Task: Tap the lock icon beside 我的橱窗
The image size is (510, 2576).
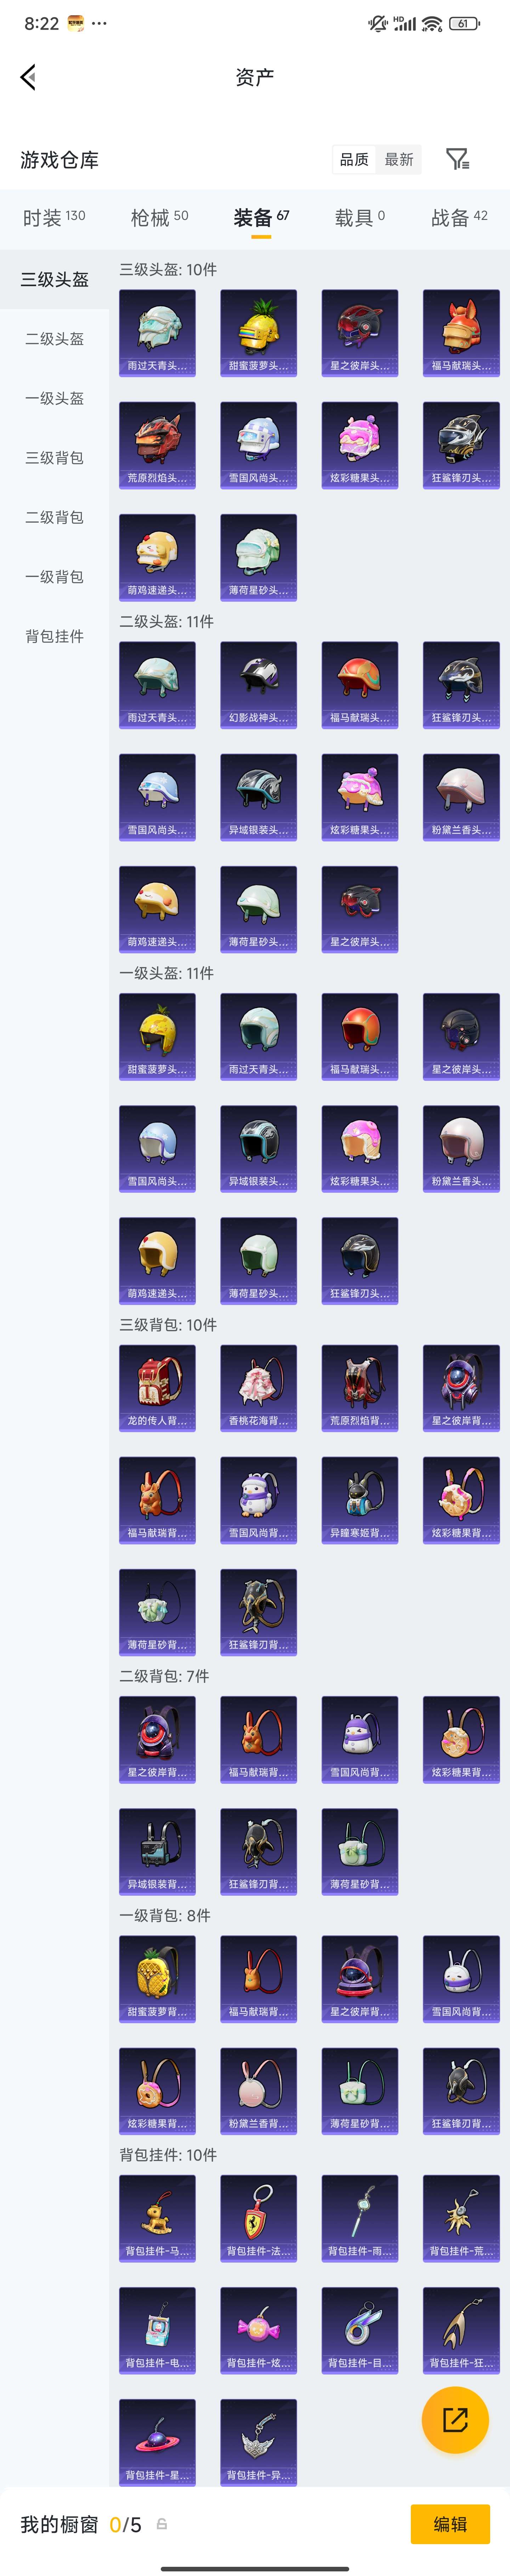Action: 162,2524
